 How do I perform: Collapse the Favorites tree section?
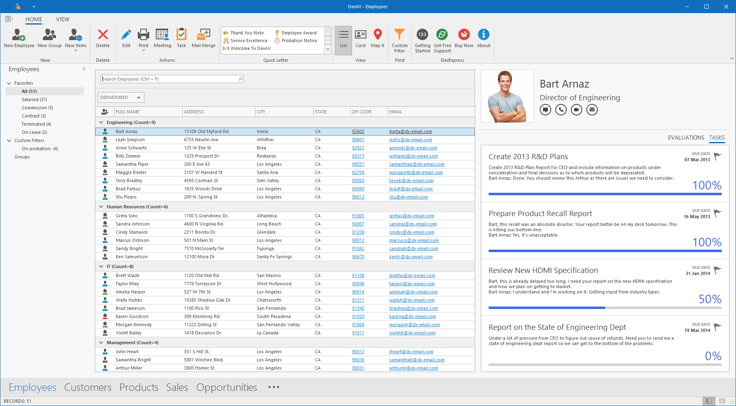tap(9, 83)
